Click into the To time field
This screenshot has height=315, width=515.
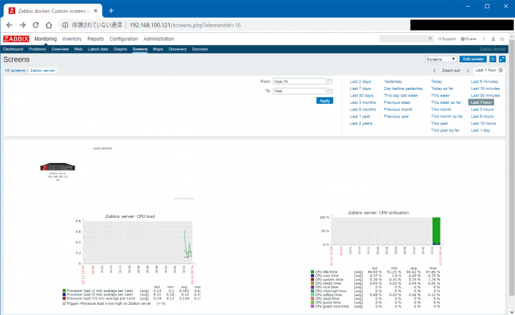coord(300,91)
